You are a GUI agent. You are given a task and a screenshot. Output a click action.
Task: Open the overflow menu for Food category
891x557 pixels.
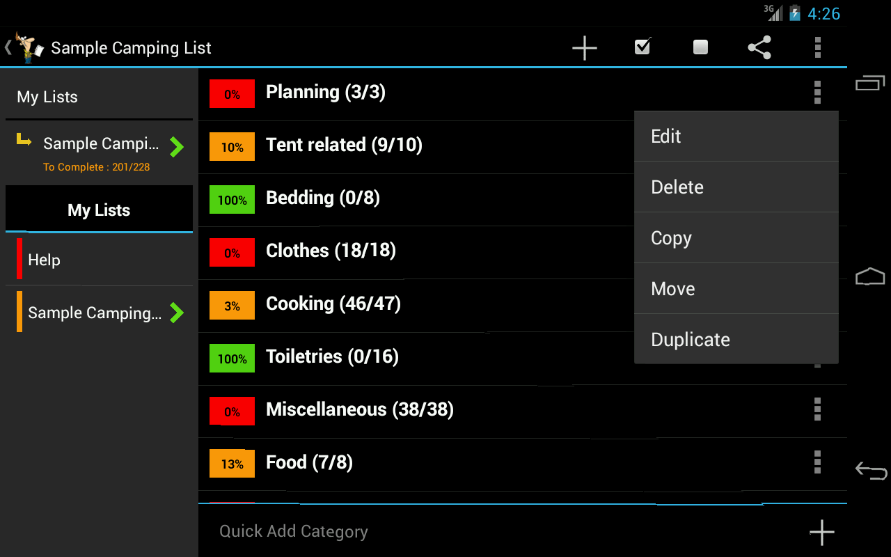point(817,462)
